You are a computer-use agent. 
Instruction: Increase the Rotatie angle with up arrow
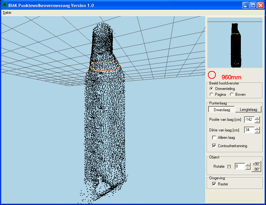[x=248, y=165]
